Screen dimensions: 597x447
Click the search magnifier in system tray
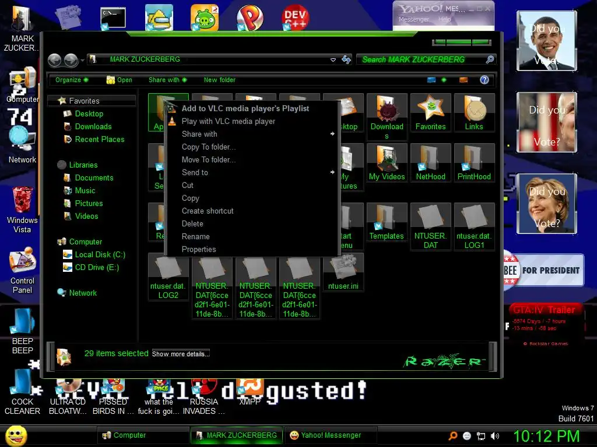click(x=452, y=436)
